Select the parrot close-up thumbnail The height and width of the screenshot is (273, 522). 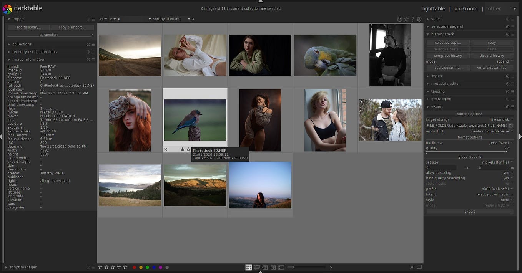coord(325,55)
